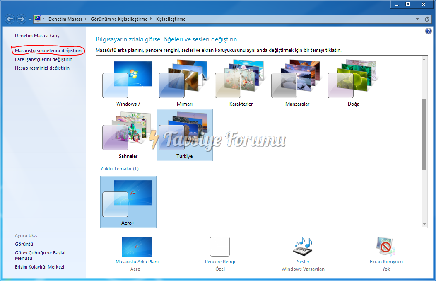This screenshot has width=436, height=281.
Task: Click the theme list scroll down arrow
Action: pyautogui.click(x=424, y=224)
